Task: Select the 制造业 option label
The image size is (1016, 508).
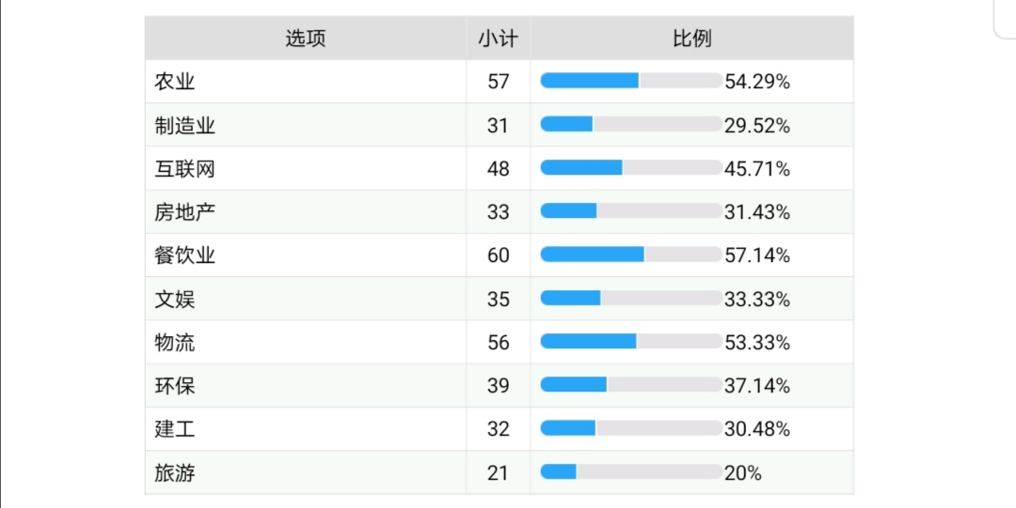Action: 184,126
